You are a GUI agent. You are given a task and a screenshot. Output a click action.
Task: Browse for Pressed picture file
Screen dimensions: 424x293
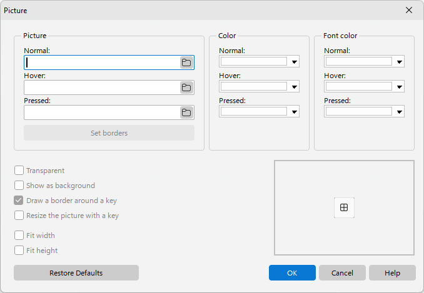pos(186,112)
